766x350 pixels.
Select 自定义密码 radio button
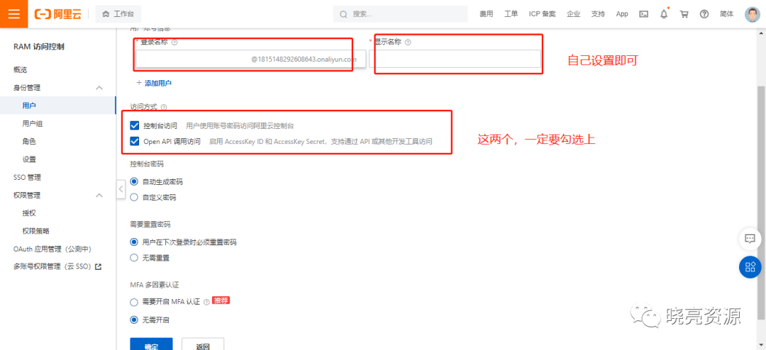click(134, 197)
